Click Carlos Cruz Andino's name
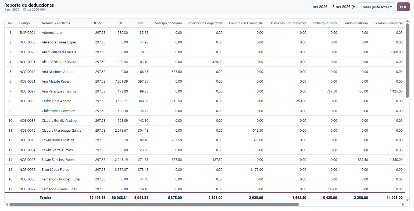 coord(56,101)
